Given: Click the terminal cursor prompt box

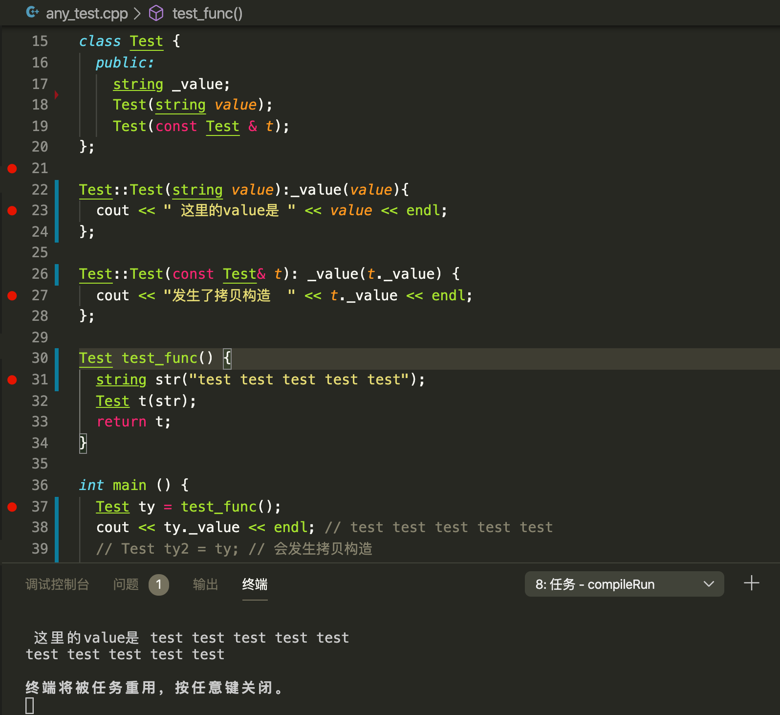Looking at the screenshot, I should coord(30,706).
